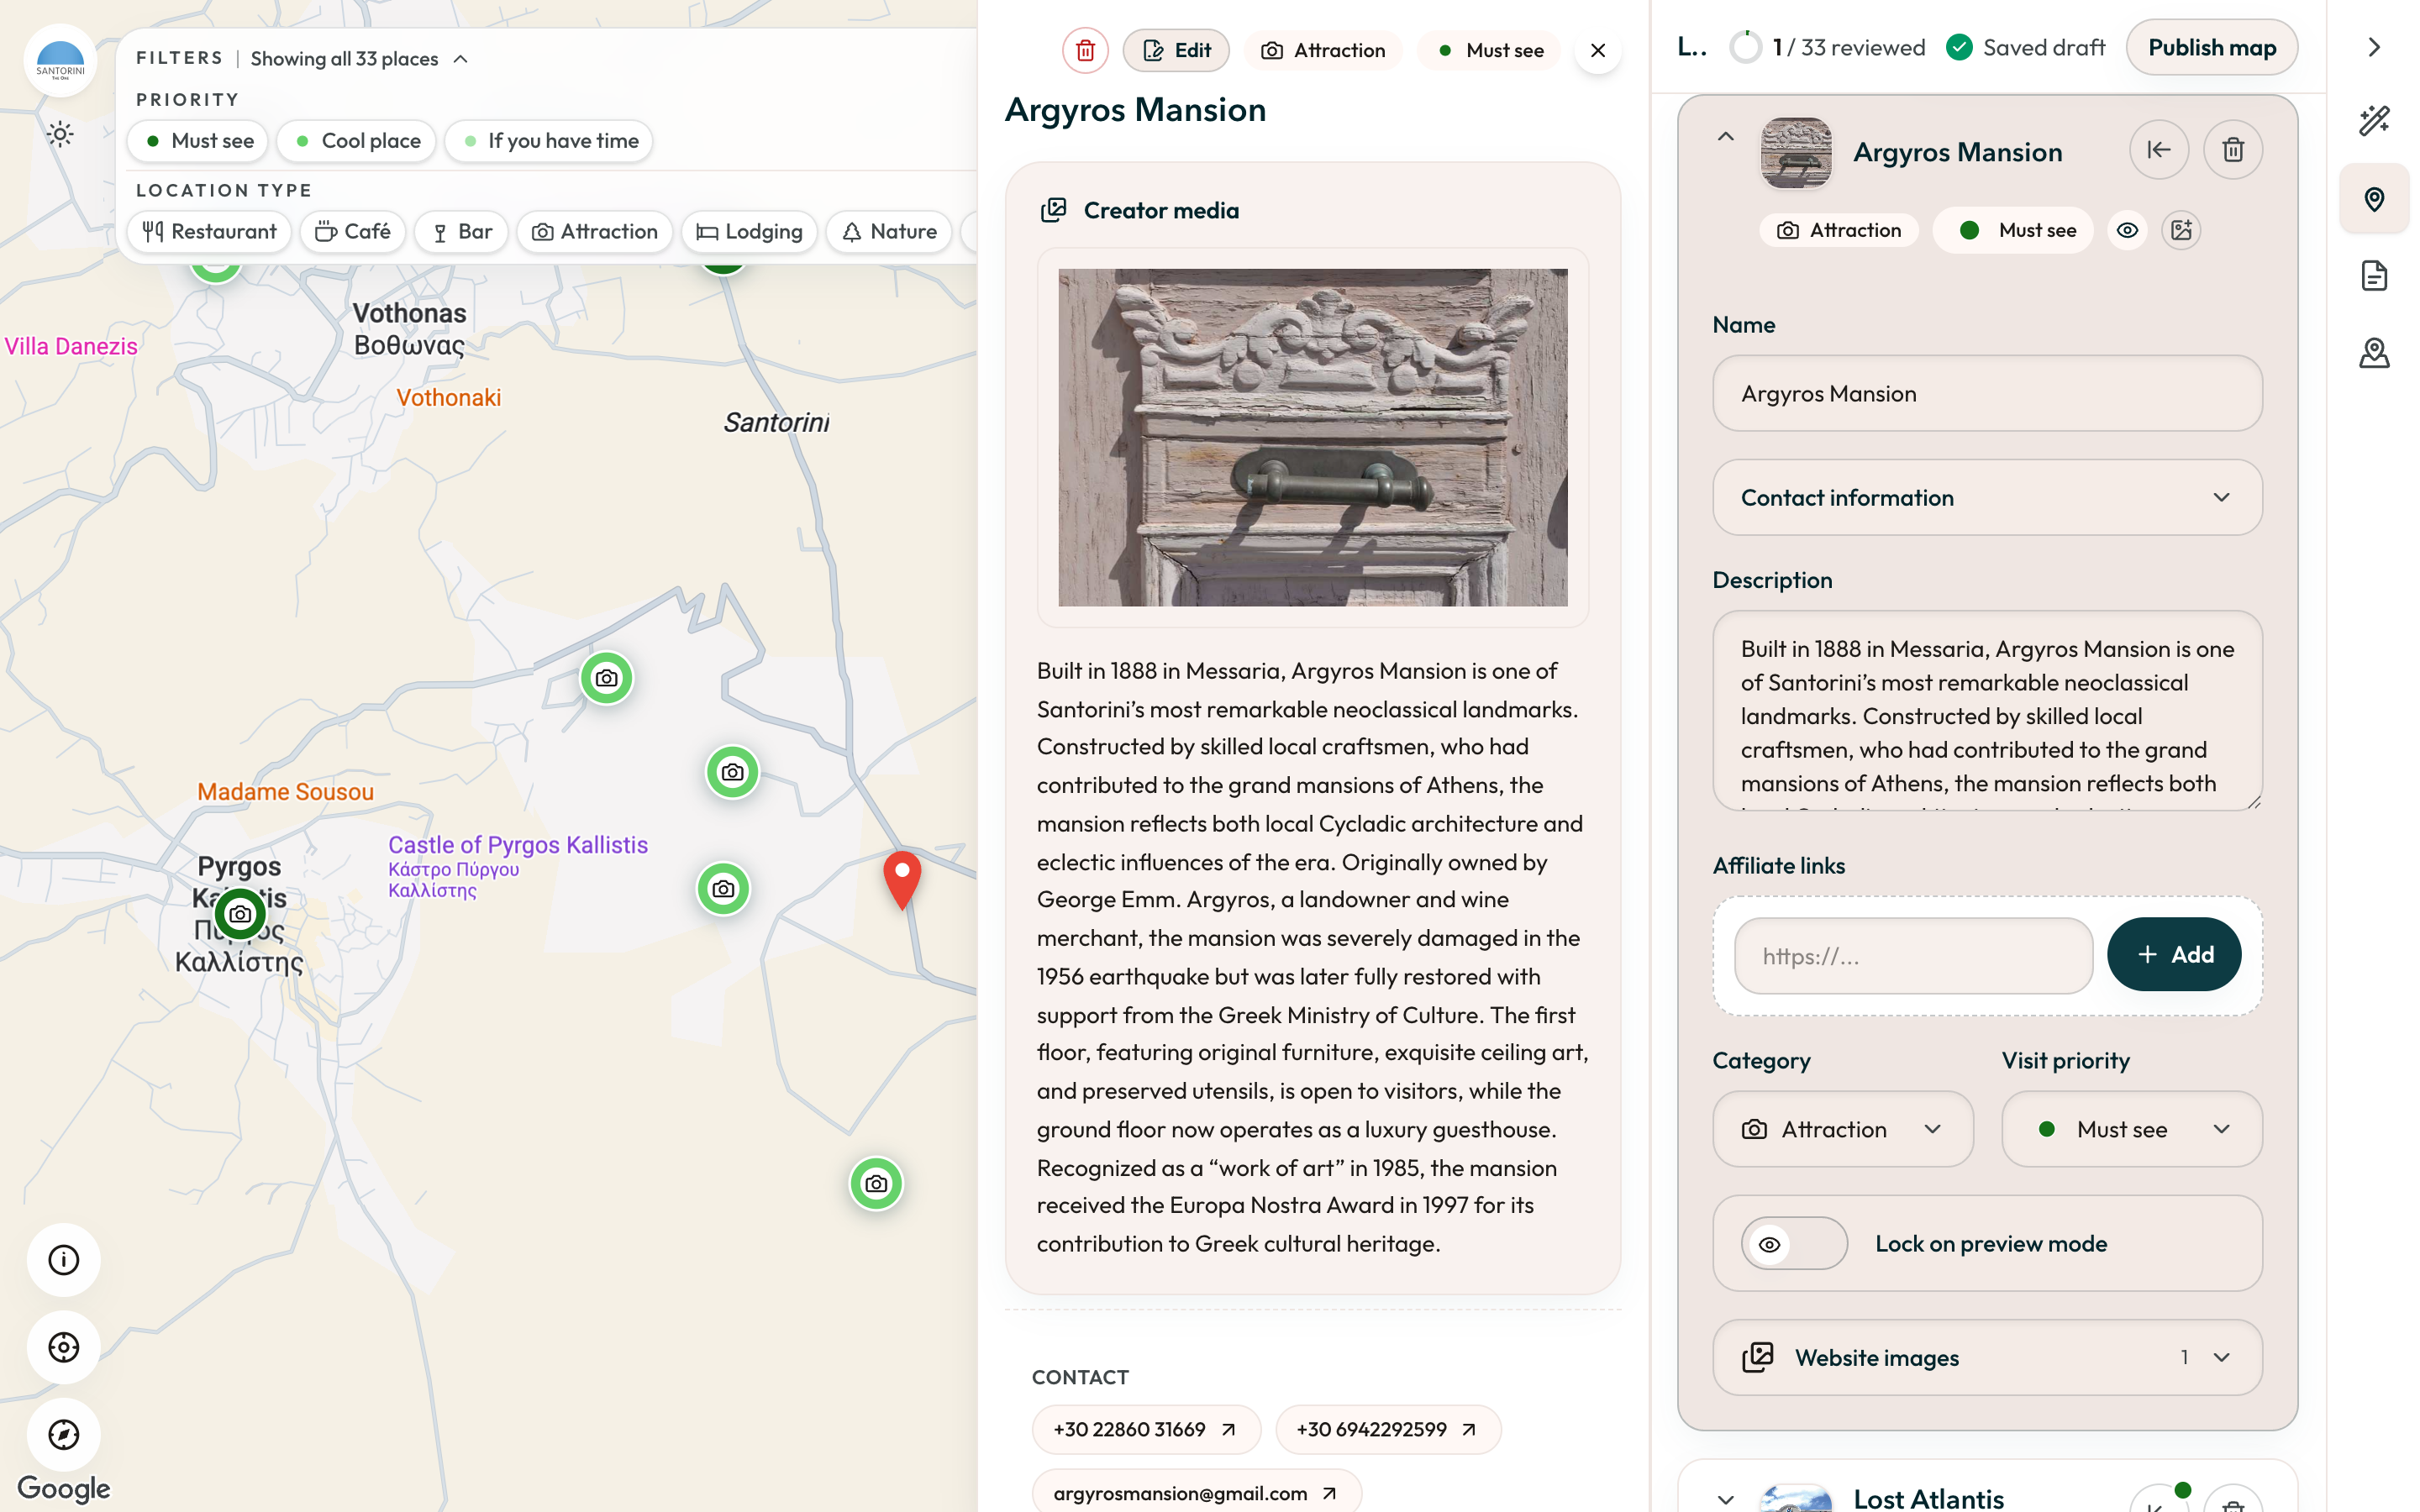Click the Villa Danezis map label

coord(71,346)
